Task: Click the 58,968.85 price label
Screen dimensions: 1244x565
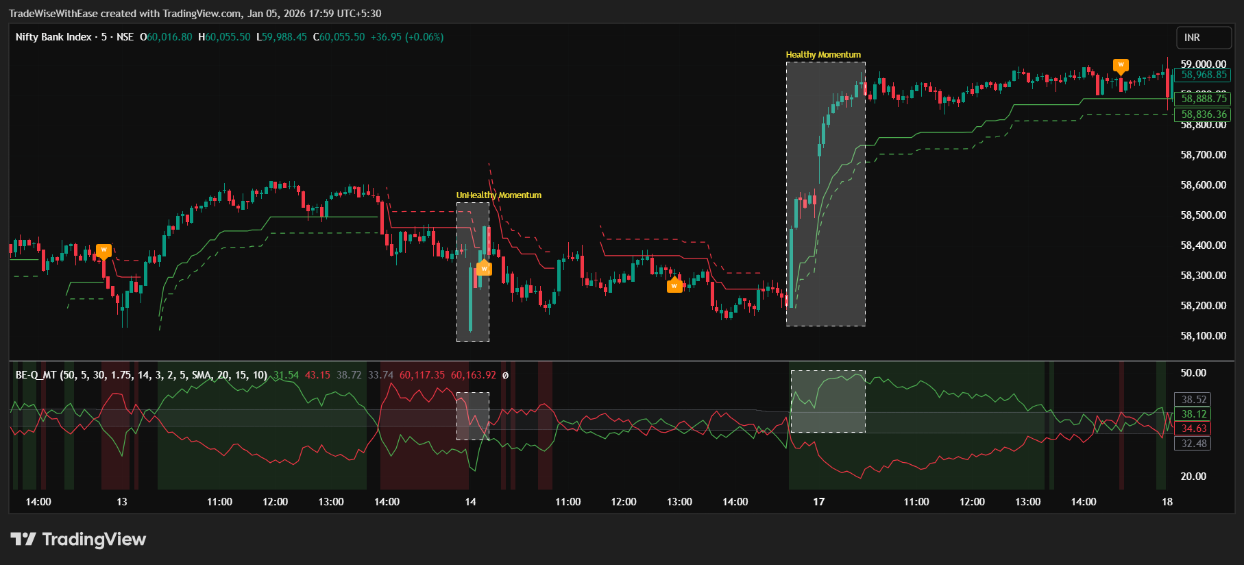Action: tap(1204, 75)
